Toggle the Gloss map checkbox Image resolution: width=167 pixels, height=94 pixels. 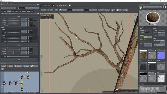coord(140,64)
